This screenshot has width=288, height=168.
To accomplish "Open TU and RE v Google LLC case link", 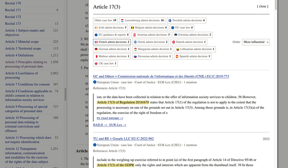I will point(123,139).
